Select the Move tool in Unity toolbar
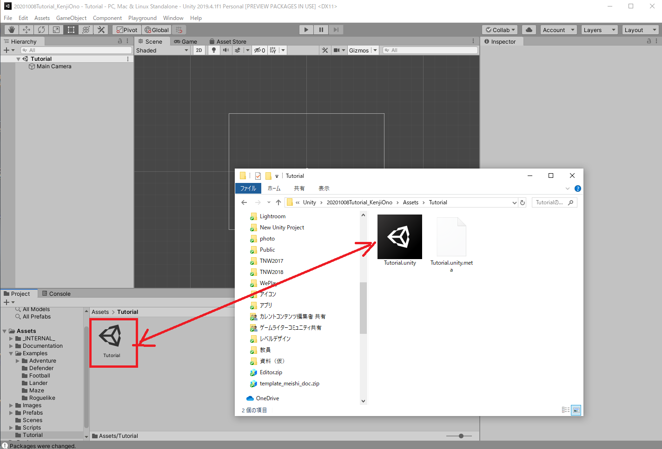Screen dimensions: 662x449 pyautogui.click(x=26, y=30)
